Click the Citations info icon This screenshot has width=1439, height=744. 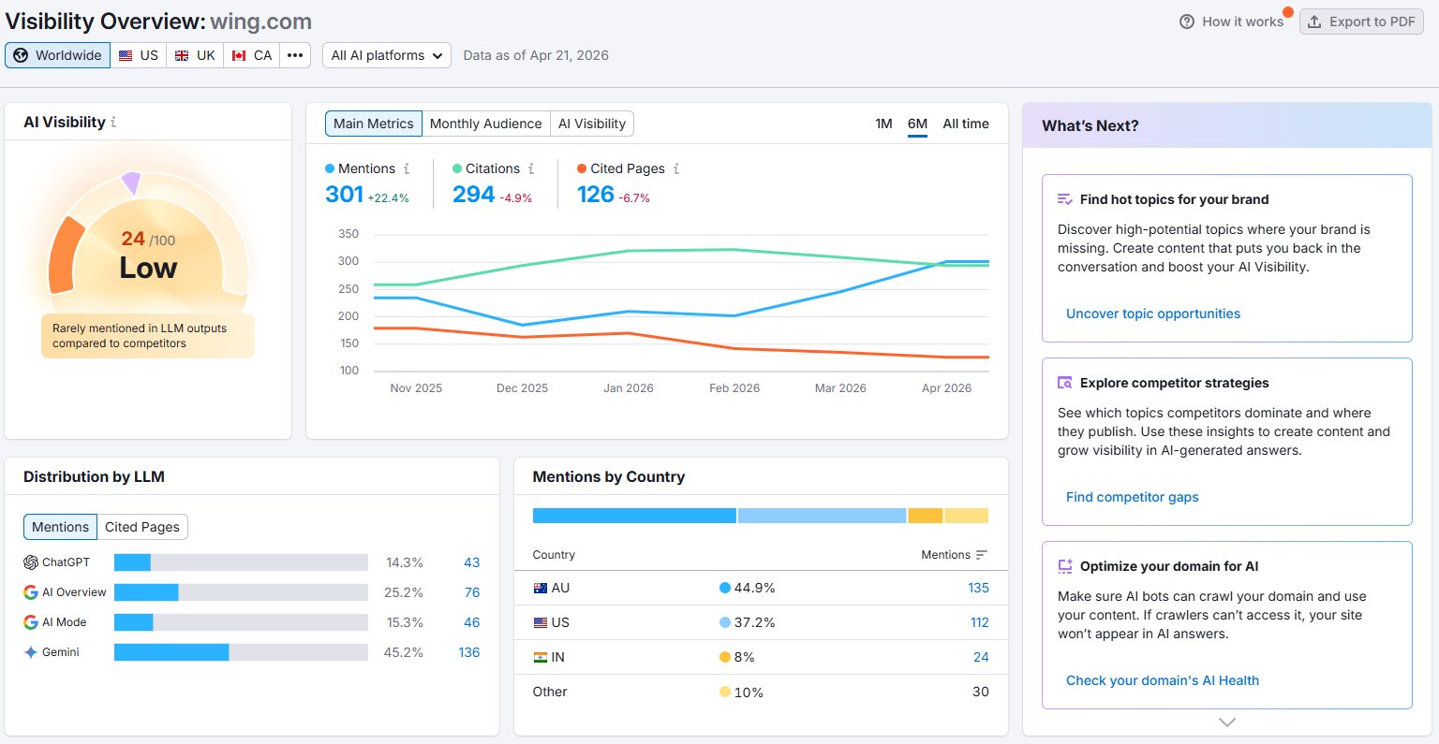pos(531,168)
